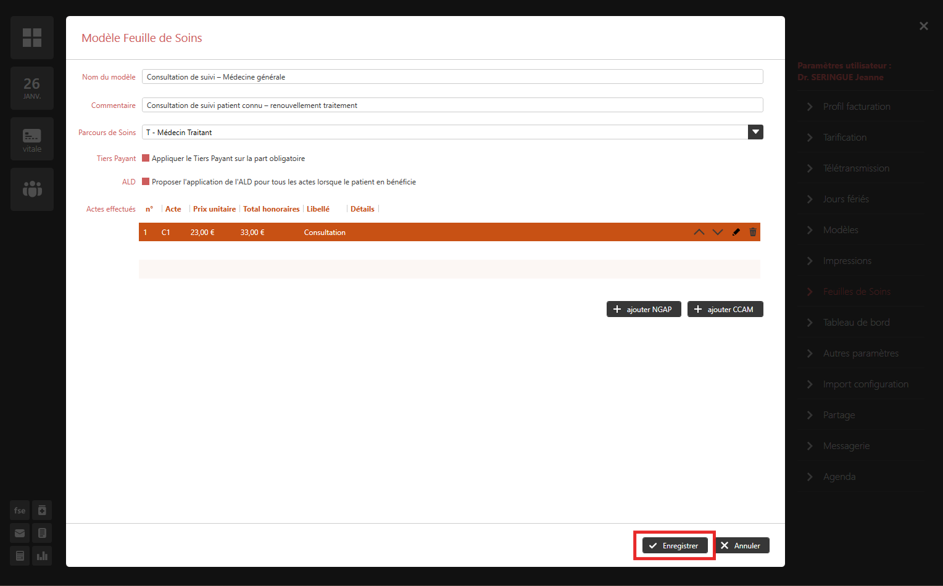Open the fse icon at bottom left
This screenshot has width=943, height=586.
click(x=20, y=510)
